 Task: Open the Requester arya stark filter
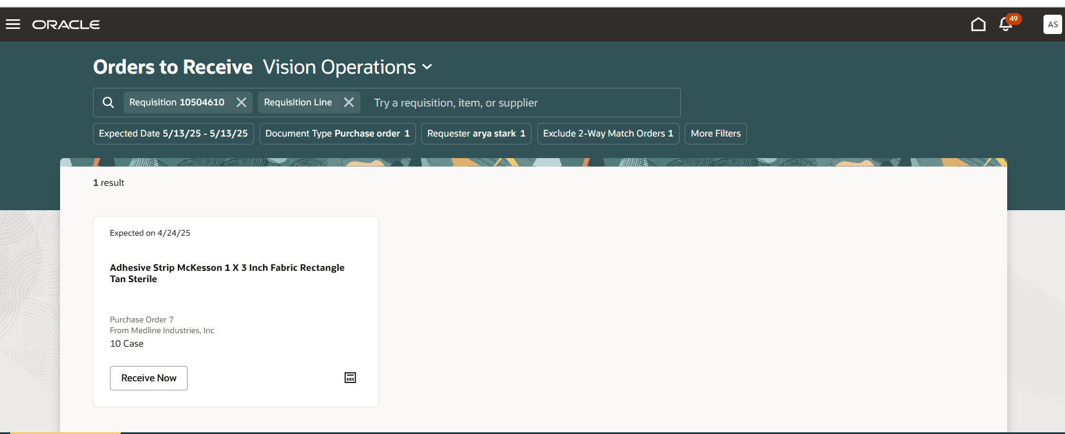[x=476, y=134]
